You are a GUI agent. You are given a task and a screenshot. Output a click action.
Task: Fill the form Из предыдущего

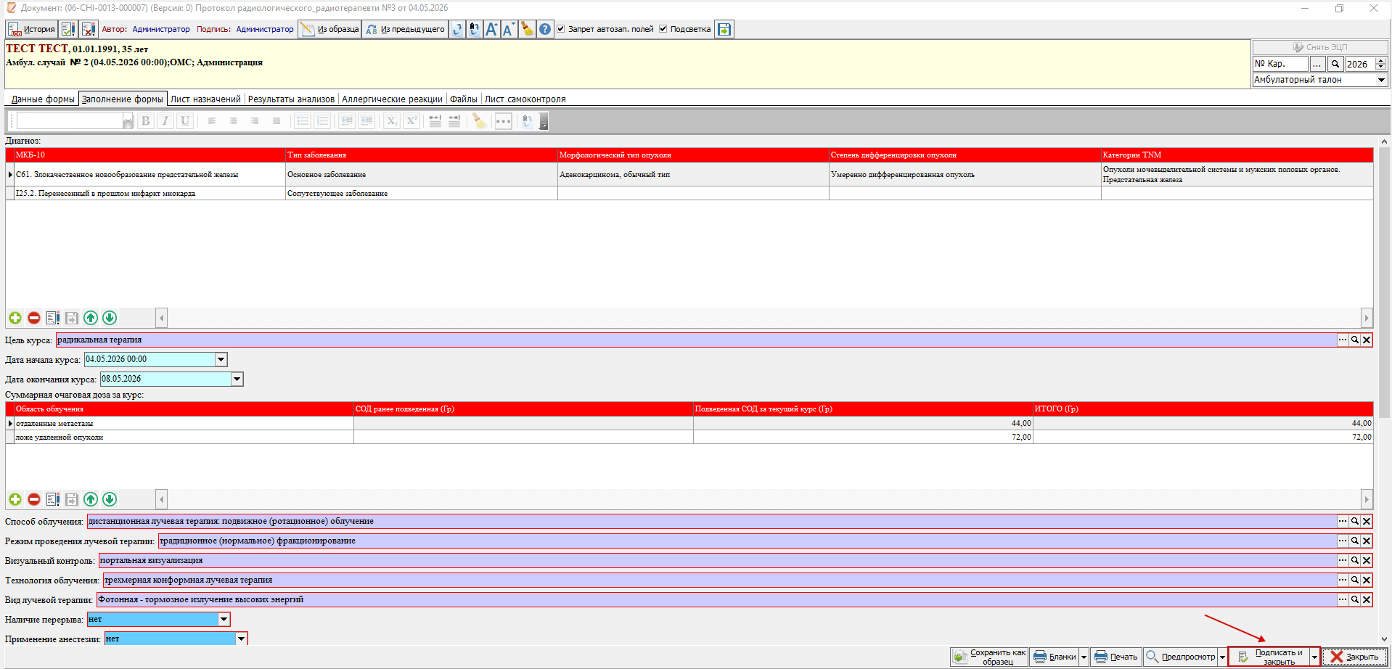tap(405, 29)
